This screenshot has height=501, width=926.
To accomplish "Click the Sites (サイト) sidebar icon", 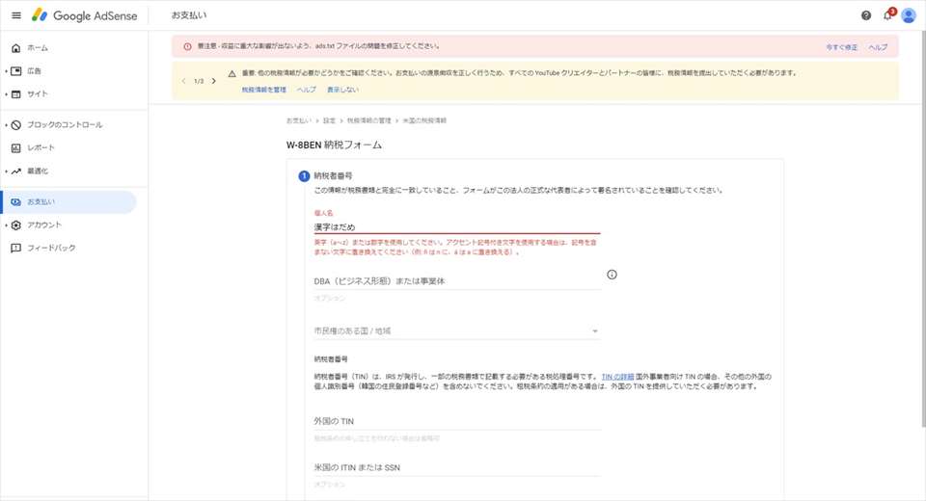I will [16, 93].
